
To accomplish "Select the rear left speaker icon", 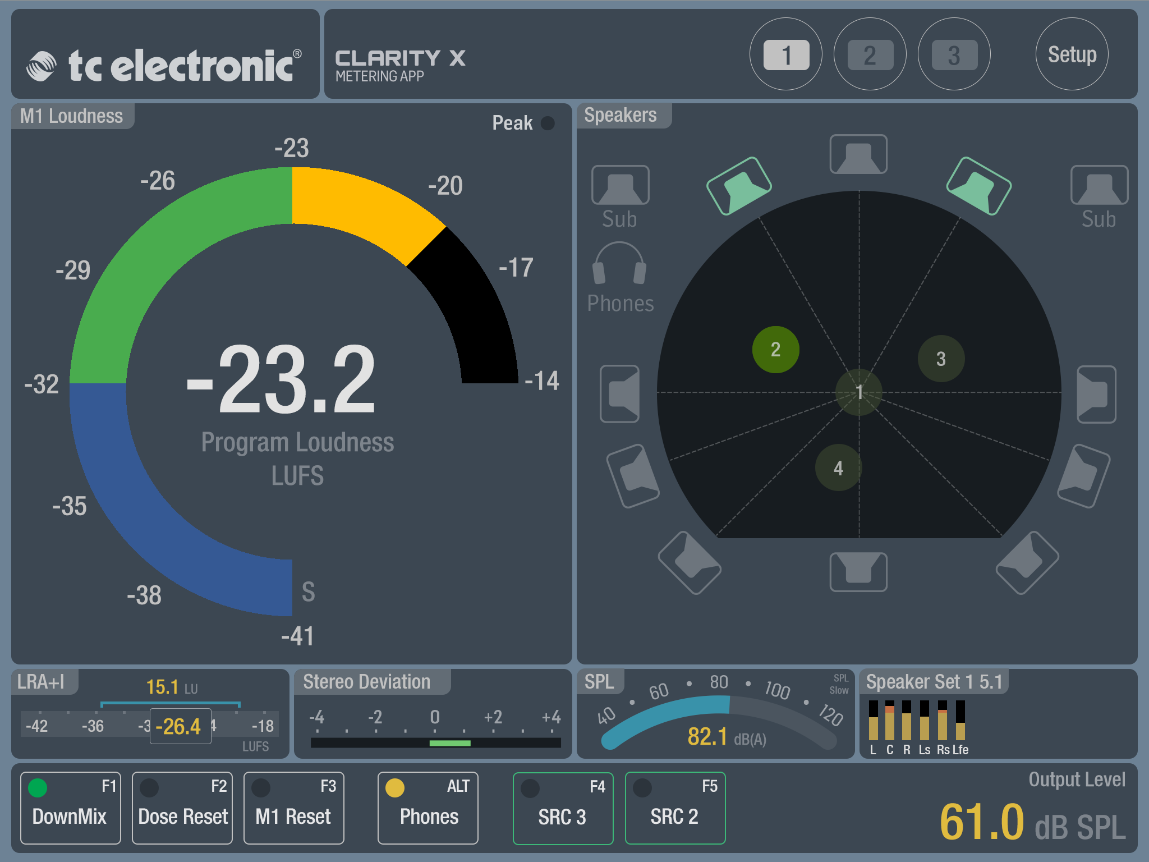I will click(x=690, y=563).
